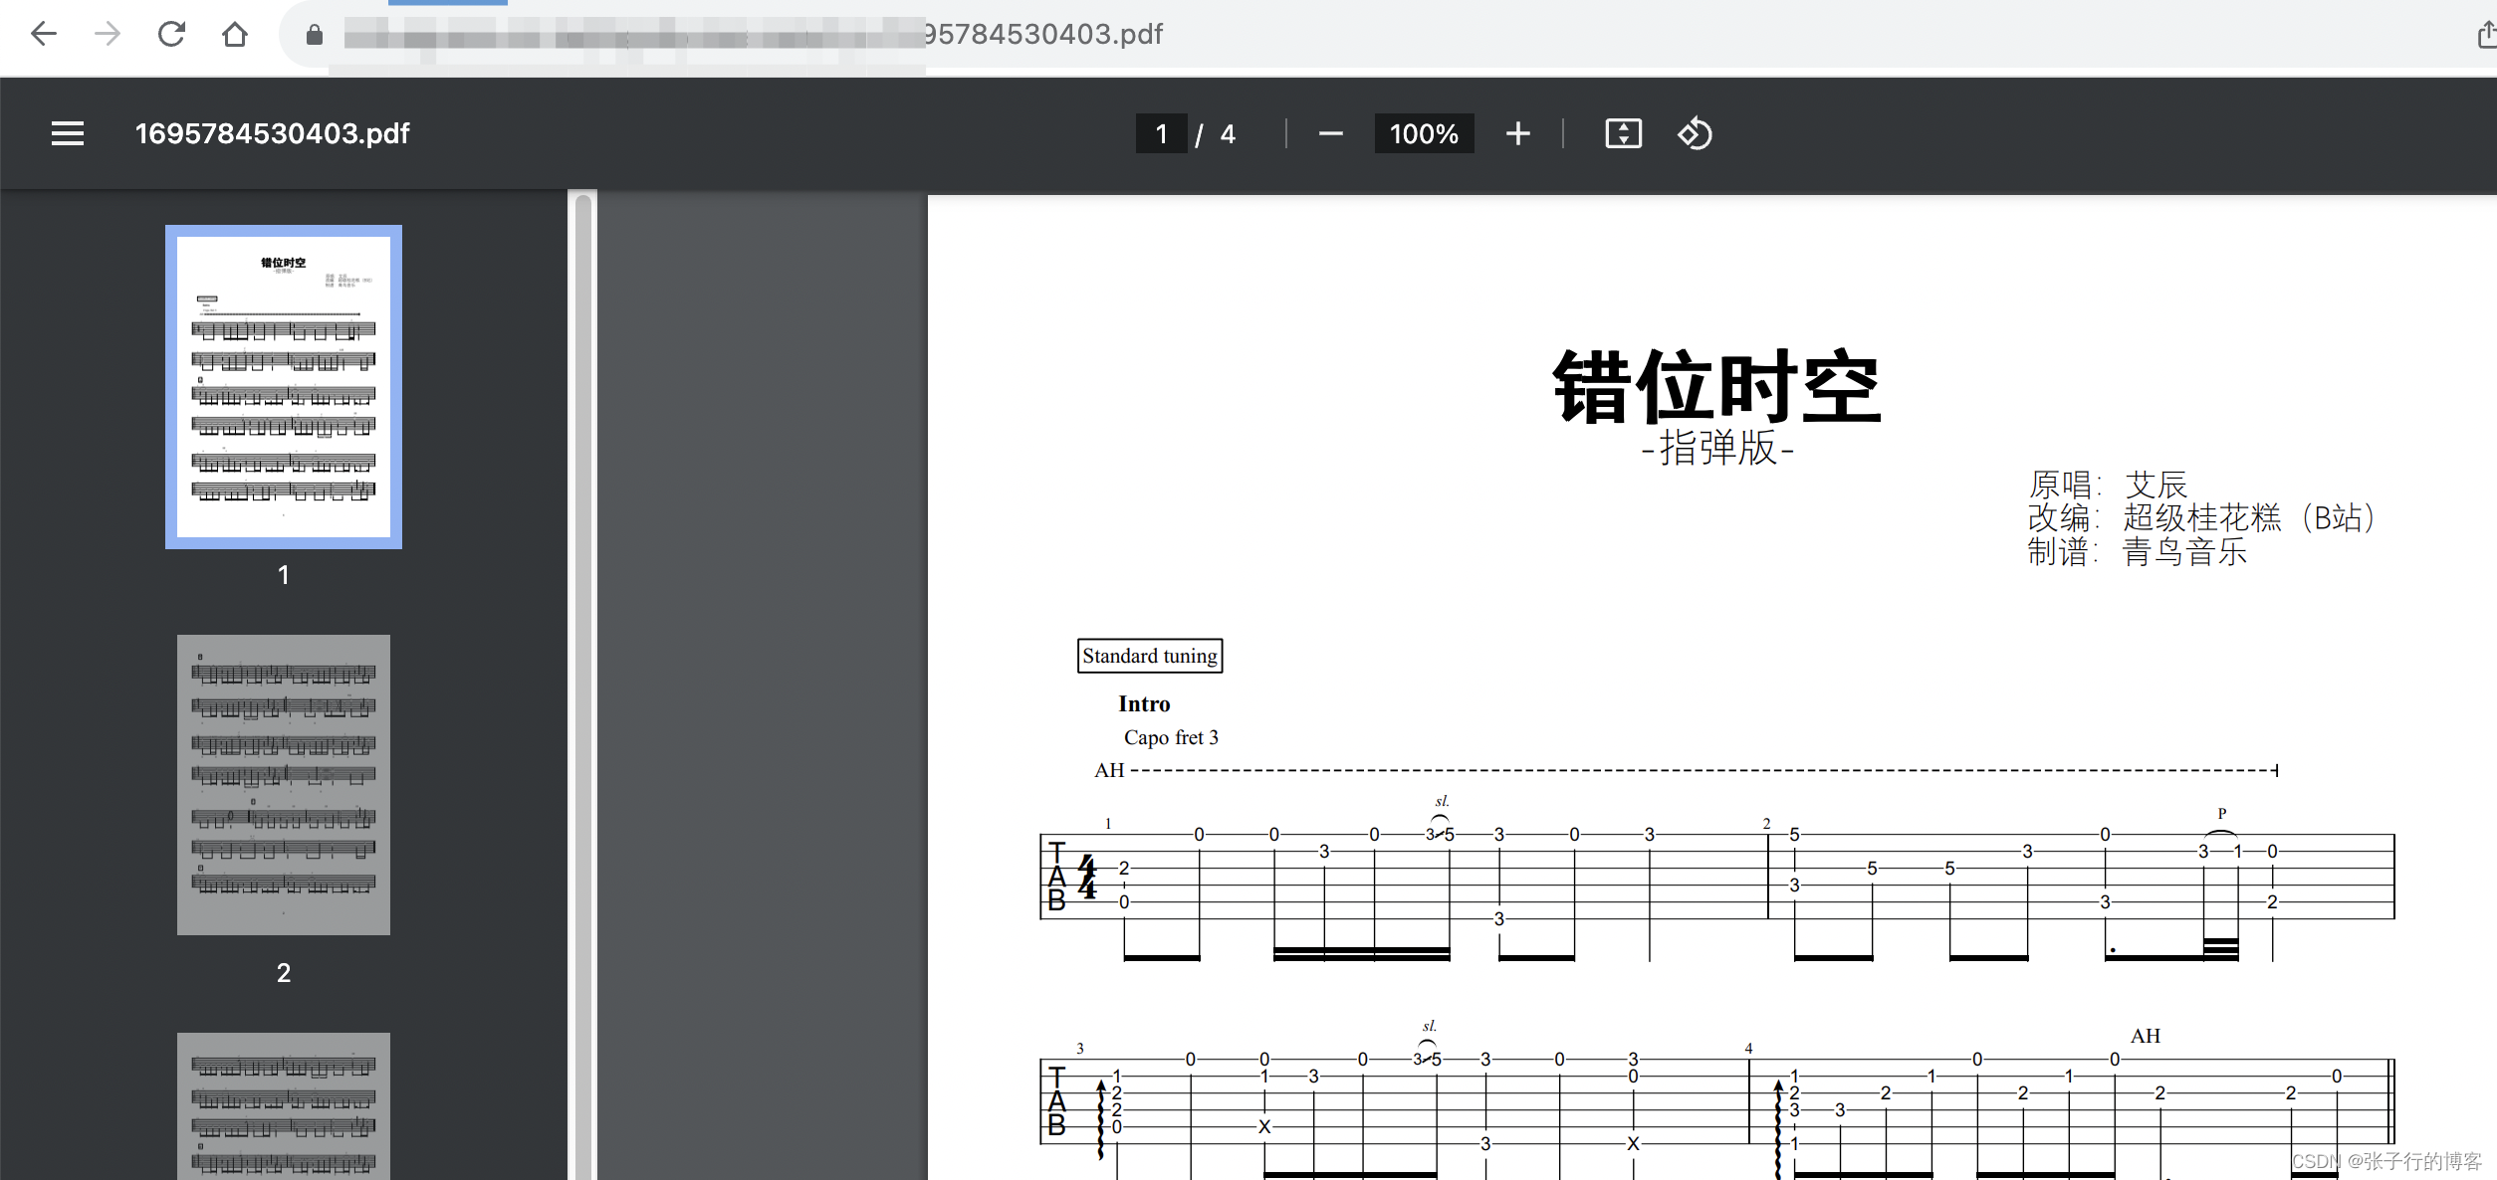Zoom in with the plus button
The height and width of the screenshot is (1180, 2497).
coord(1517,133)
